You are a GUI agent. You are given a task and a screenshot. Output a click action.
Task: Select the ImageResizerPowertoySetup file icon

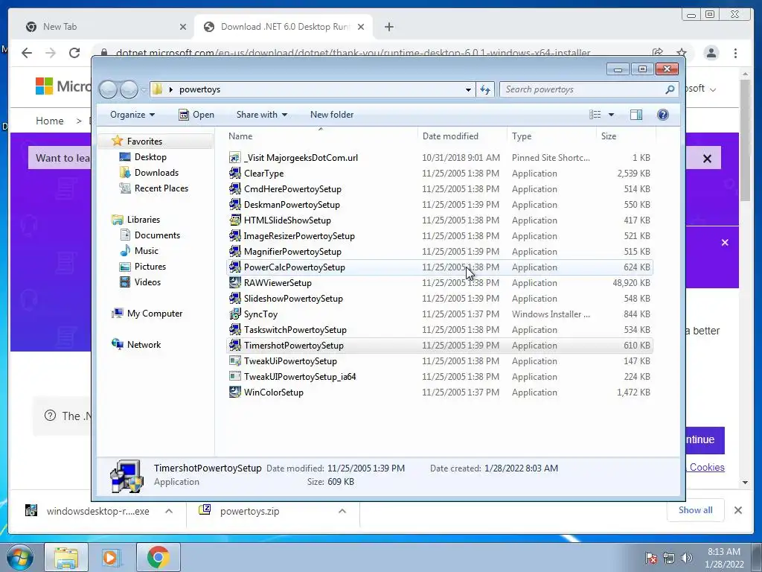(x=234, y=235)
